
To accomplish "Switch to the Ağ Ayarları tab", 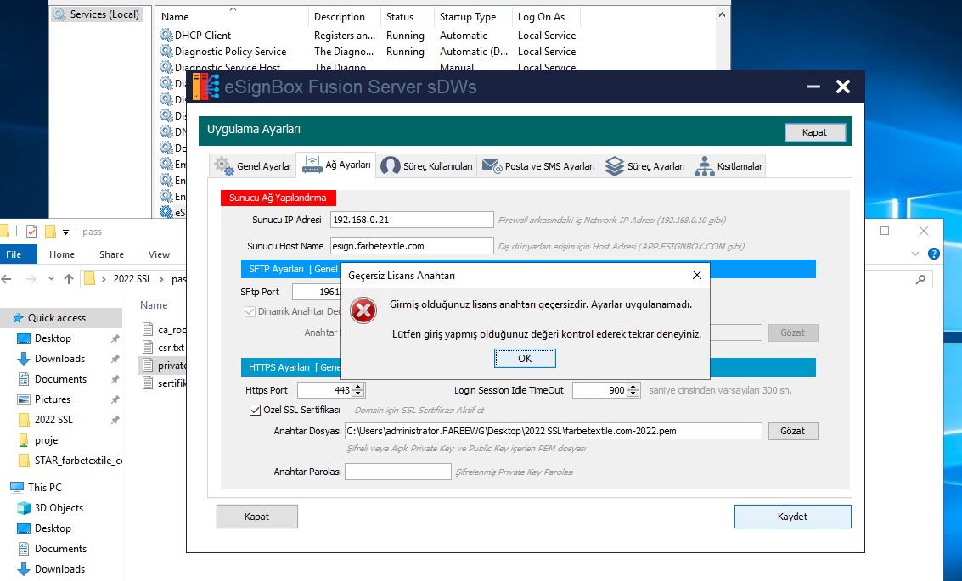I will coord(336,165).
